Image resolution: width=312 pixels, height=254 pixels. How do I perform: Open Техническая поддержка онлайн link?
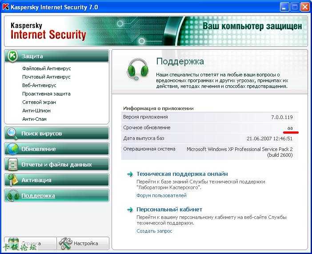pyautogui.click(x=182, y=174)
